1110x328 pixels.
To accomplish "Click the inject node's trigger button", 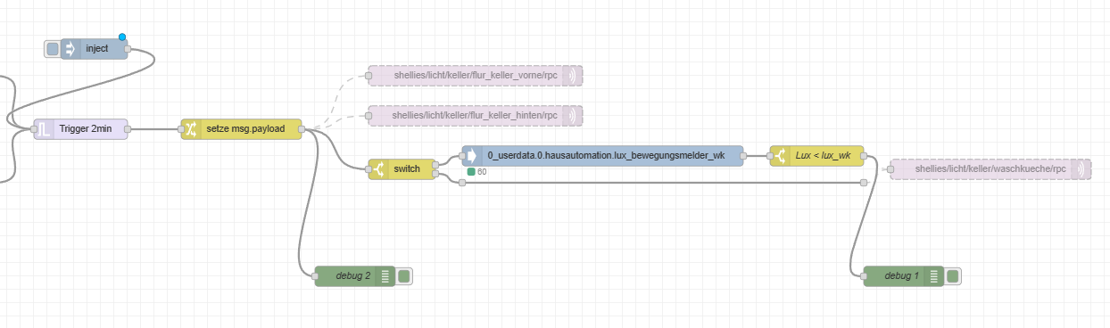I will coord(53,48).
